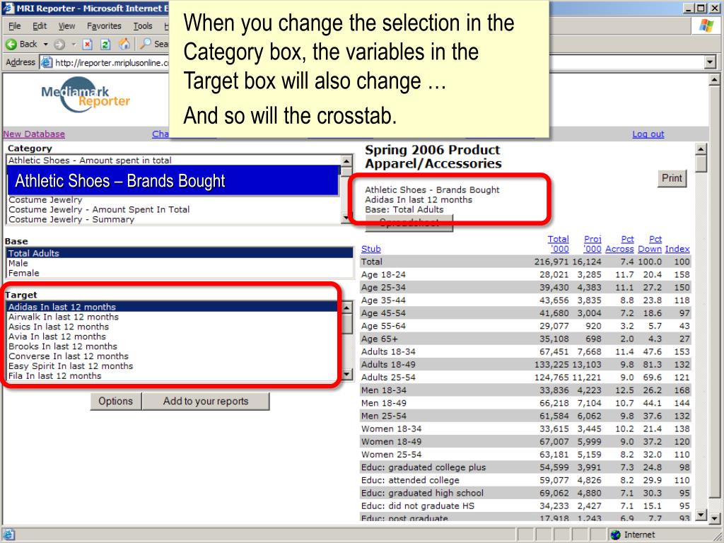Screen dimensions: 724x543
Task: Click the Age 18-24 row label
Action: (383, 274)
